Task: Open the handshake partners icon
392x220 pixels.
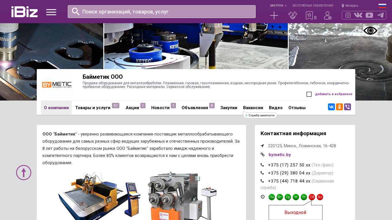Action: pyautogui.click(x=293, y=15)
